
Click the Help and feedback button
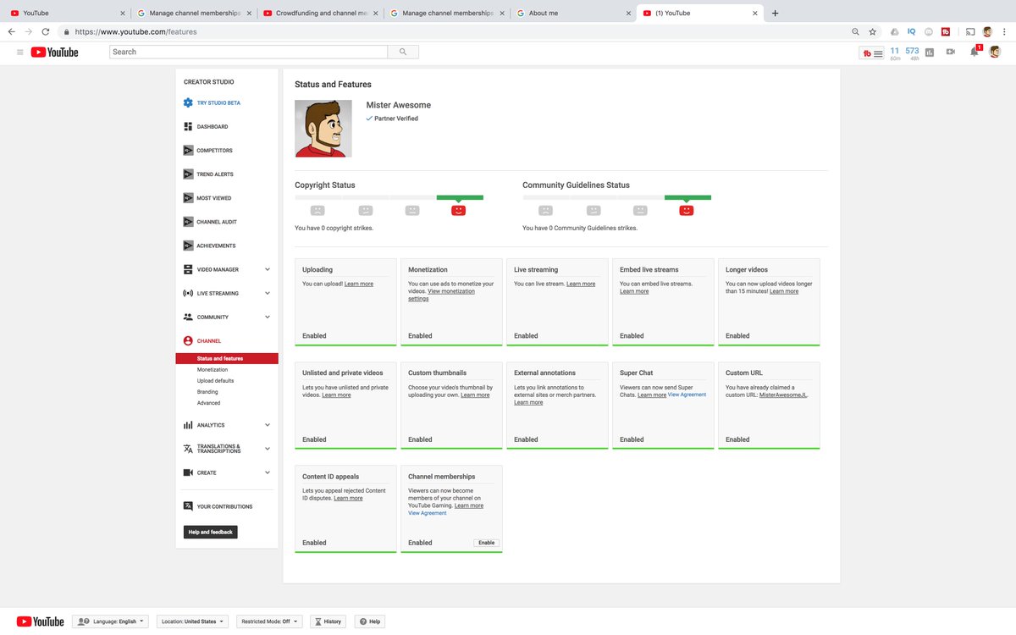pos(211,532)
